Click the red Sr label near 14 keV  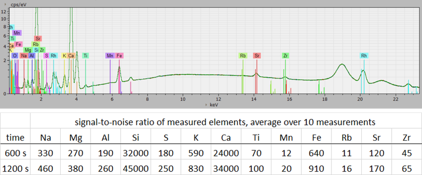[x=257, y=56]
